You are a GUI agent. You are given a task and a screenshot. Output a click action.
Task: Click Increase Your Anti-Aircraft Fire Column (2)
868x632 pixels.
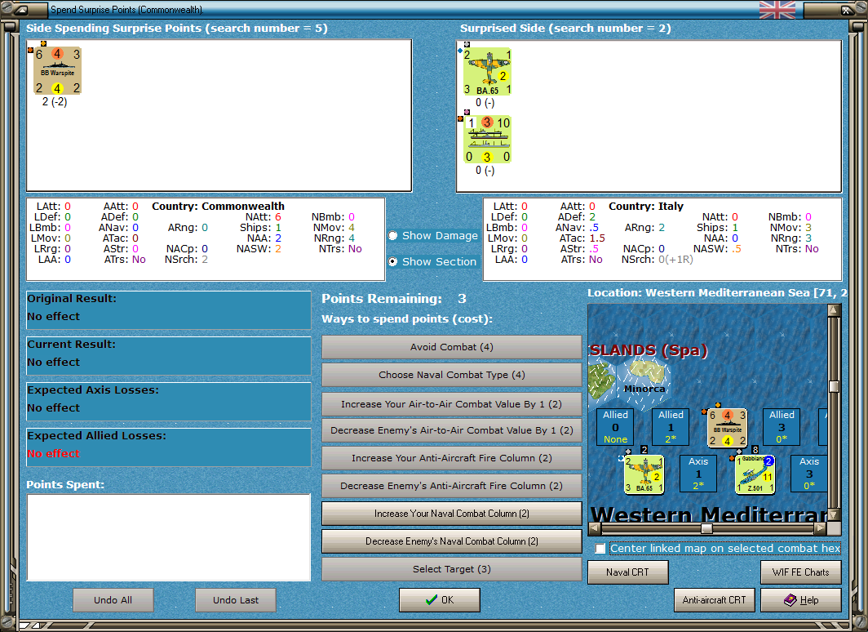click(x=452, y=457)
